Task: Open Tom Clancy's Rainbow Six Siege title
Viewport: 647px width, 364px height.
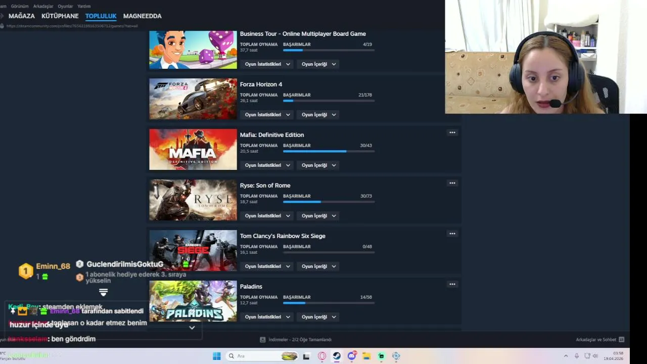Action: 283,236
